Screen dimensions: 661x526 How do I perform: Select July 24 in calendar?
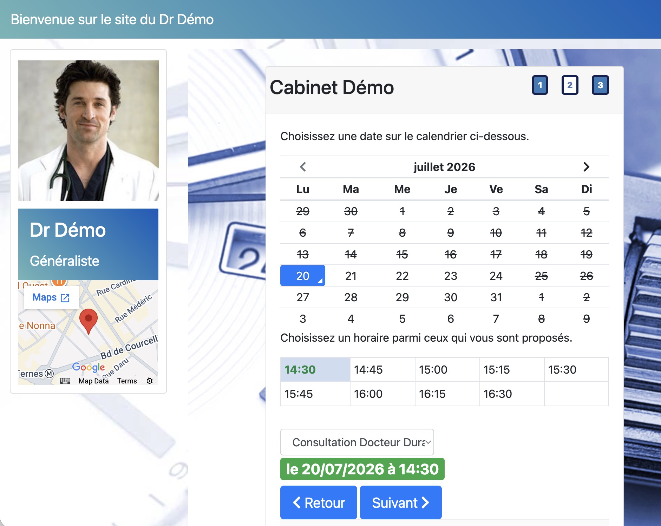pos(496,276)
